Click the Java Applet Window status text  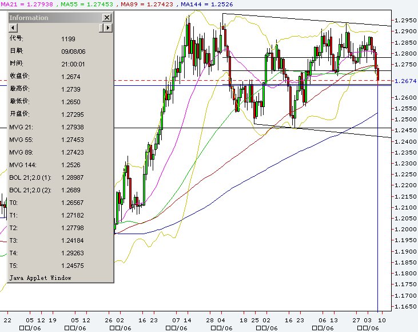(x=41, y=278)
